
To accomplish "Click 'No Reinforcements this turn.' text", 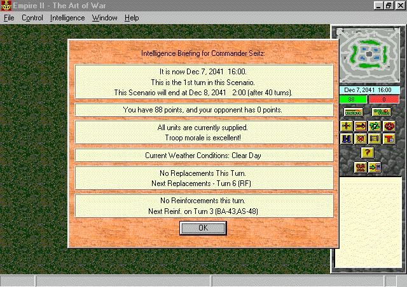I will pyautogui.click(x=203, y=201).
